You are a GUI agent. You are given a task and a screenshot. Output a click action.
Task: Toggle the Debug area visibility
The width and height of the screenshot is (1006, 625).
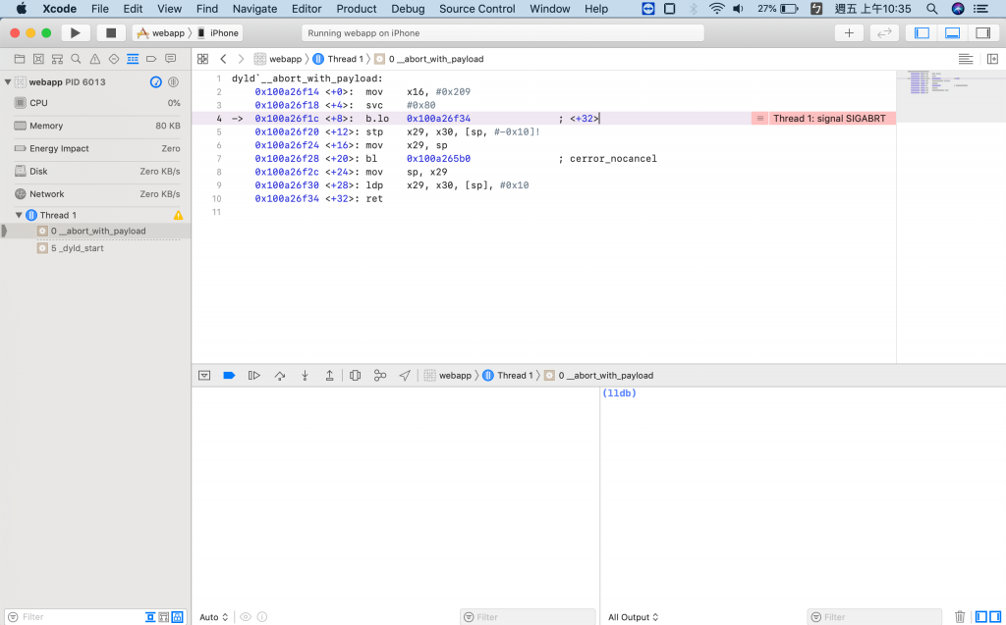tap(952, 32)
